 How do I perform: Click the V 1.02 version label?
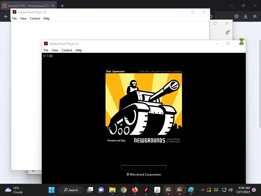(x=48, y=56)
